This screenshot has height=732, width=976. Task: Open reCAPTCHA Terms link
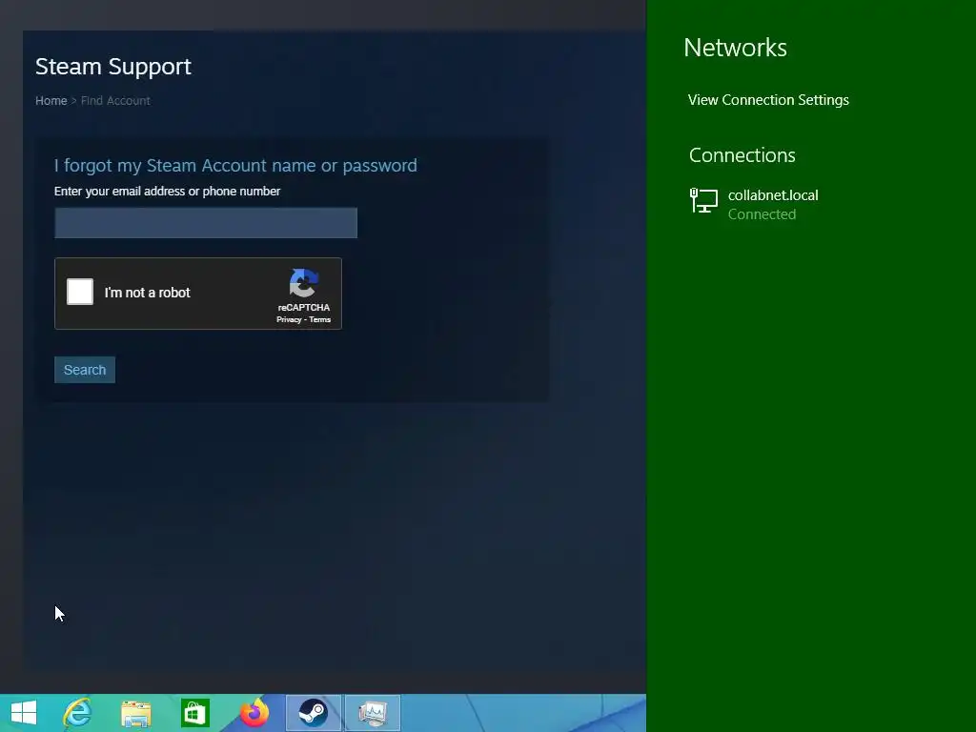point(320,319)
